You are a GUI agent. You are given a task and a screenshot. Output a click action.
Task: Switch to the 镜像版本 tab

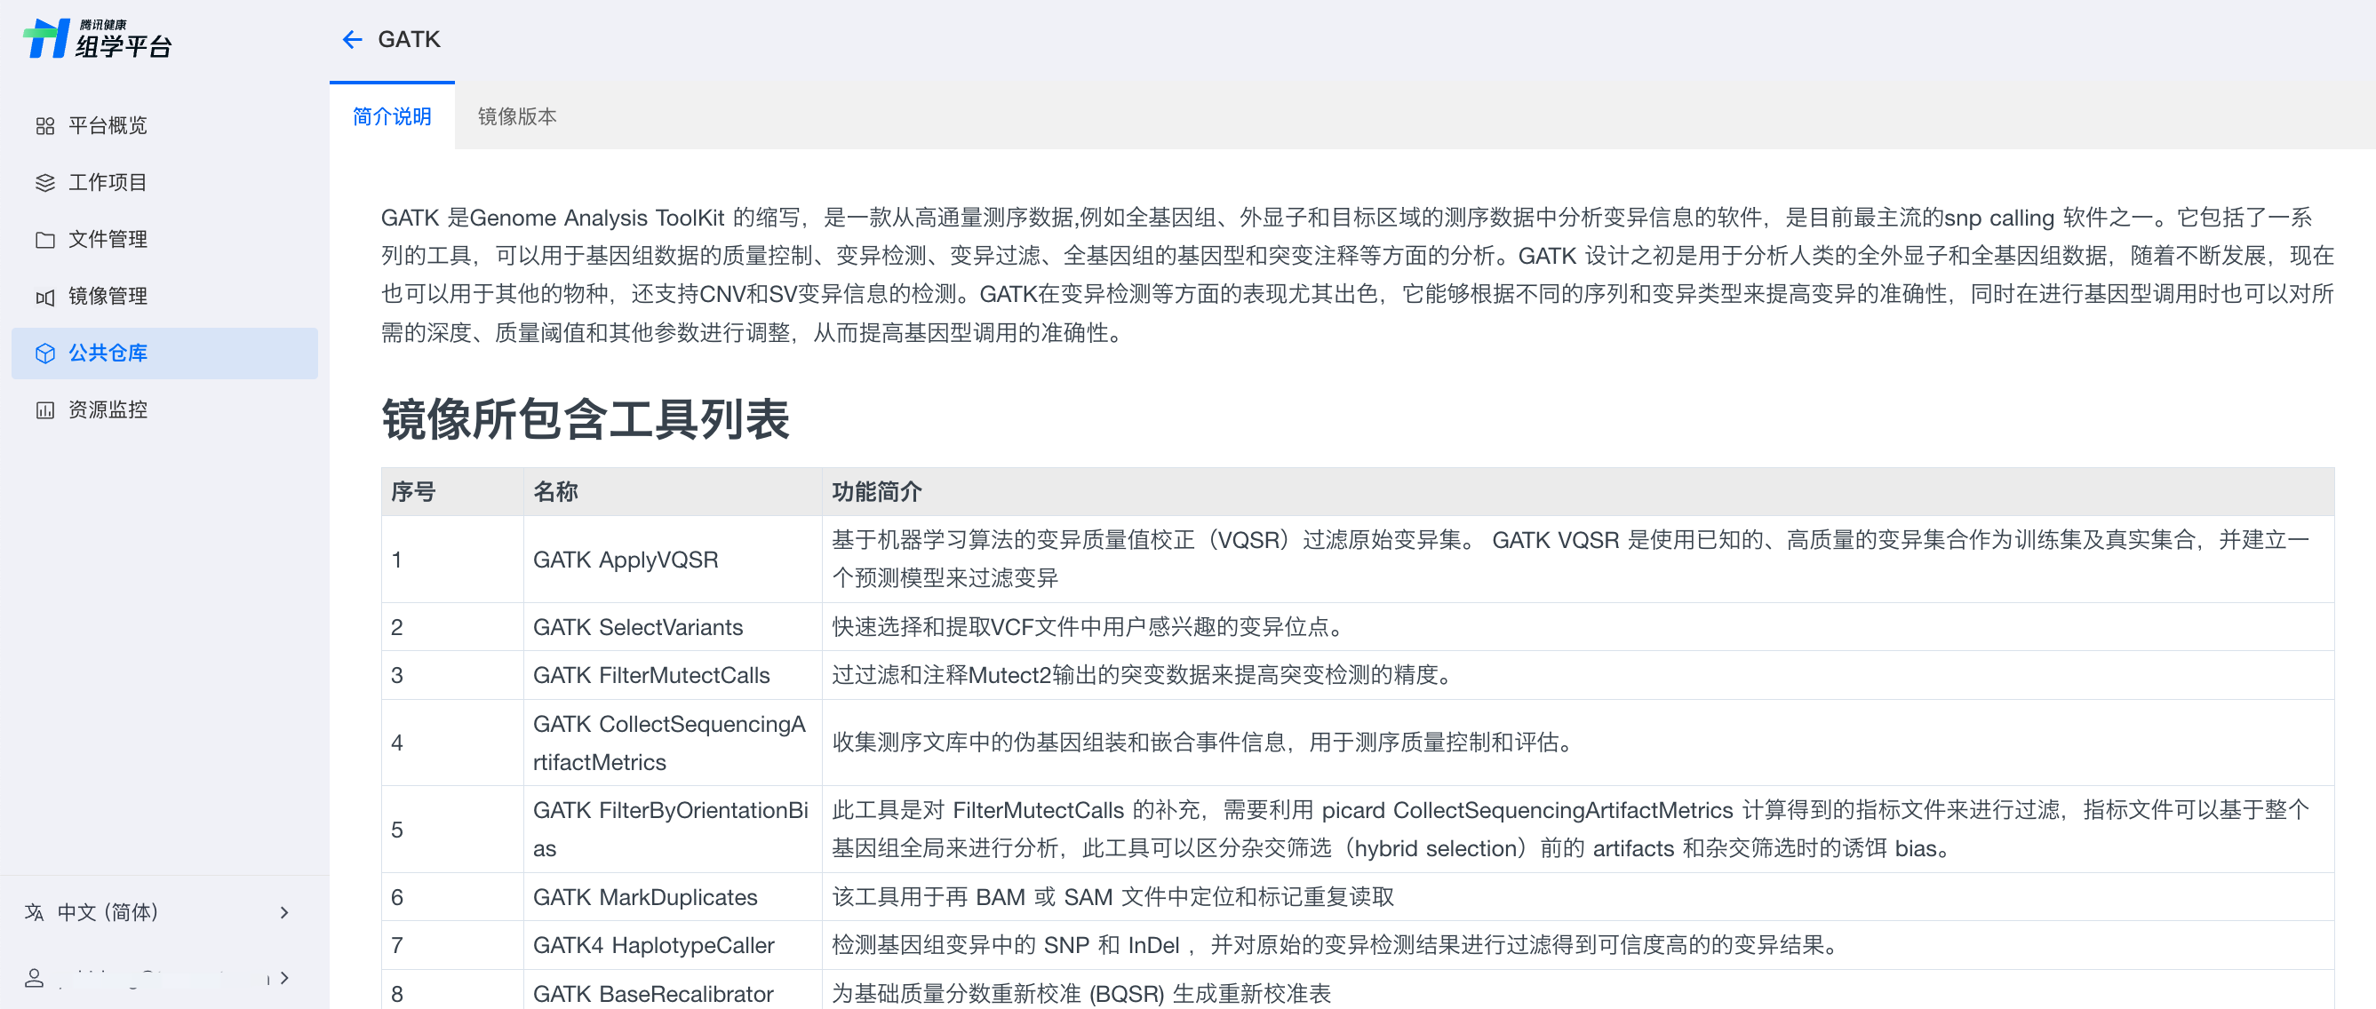click(517, 116)
